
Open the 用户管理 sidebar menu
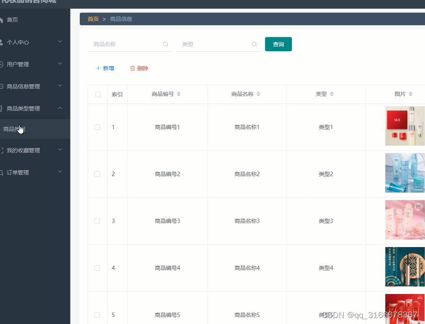coord(35,65)
